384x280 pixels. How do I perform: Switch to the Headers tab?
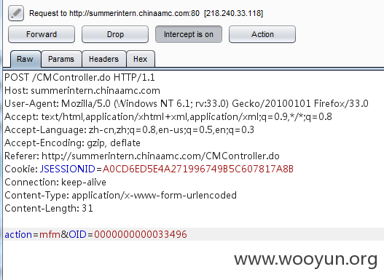click(104, 59)
